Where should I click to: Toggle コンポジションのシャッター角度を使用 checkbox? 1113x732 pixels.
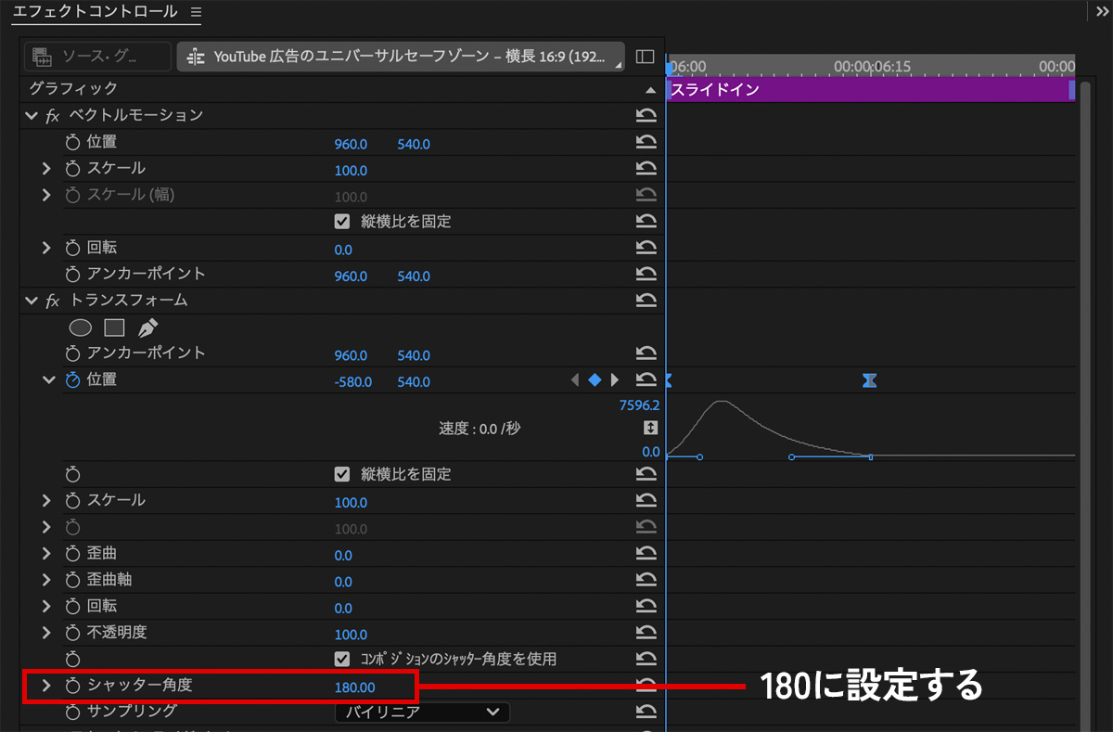pyautogui.click(x=342, y=660)
